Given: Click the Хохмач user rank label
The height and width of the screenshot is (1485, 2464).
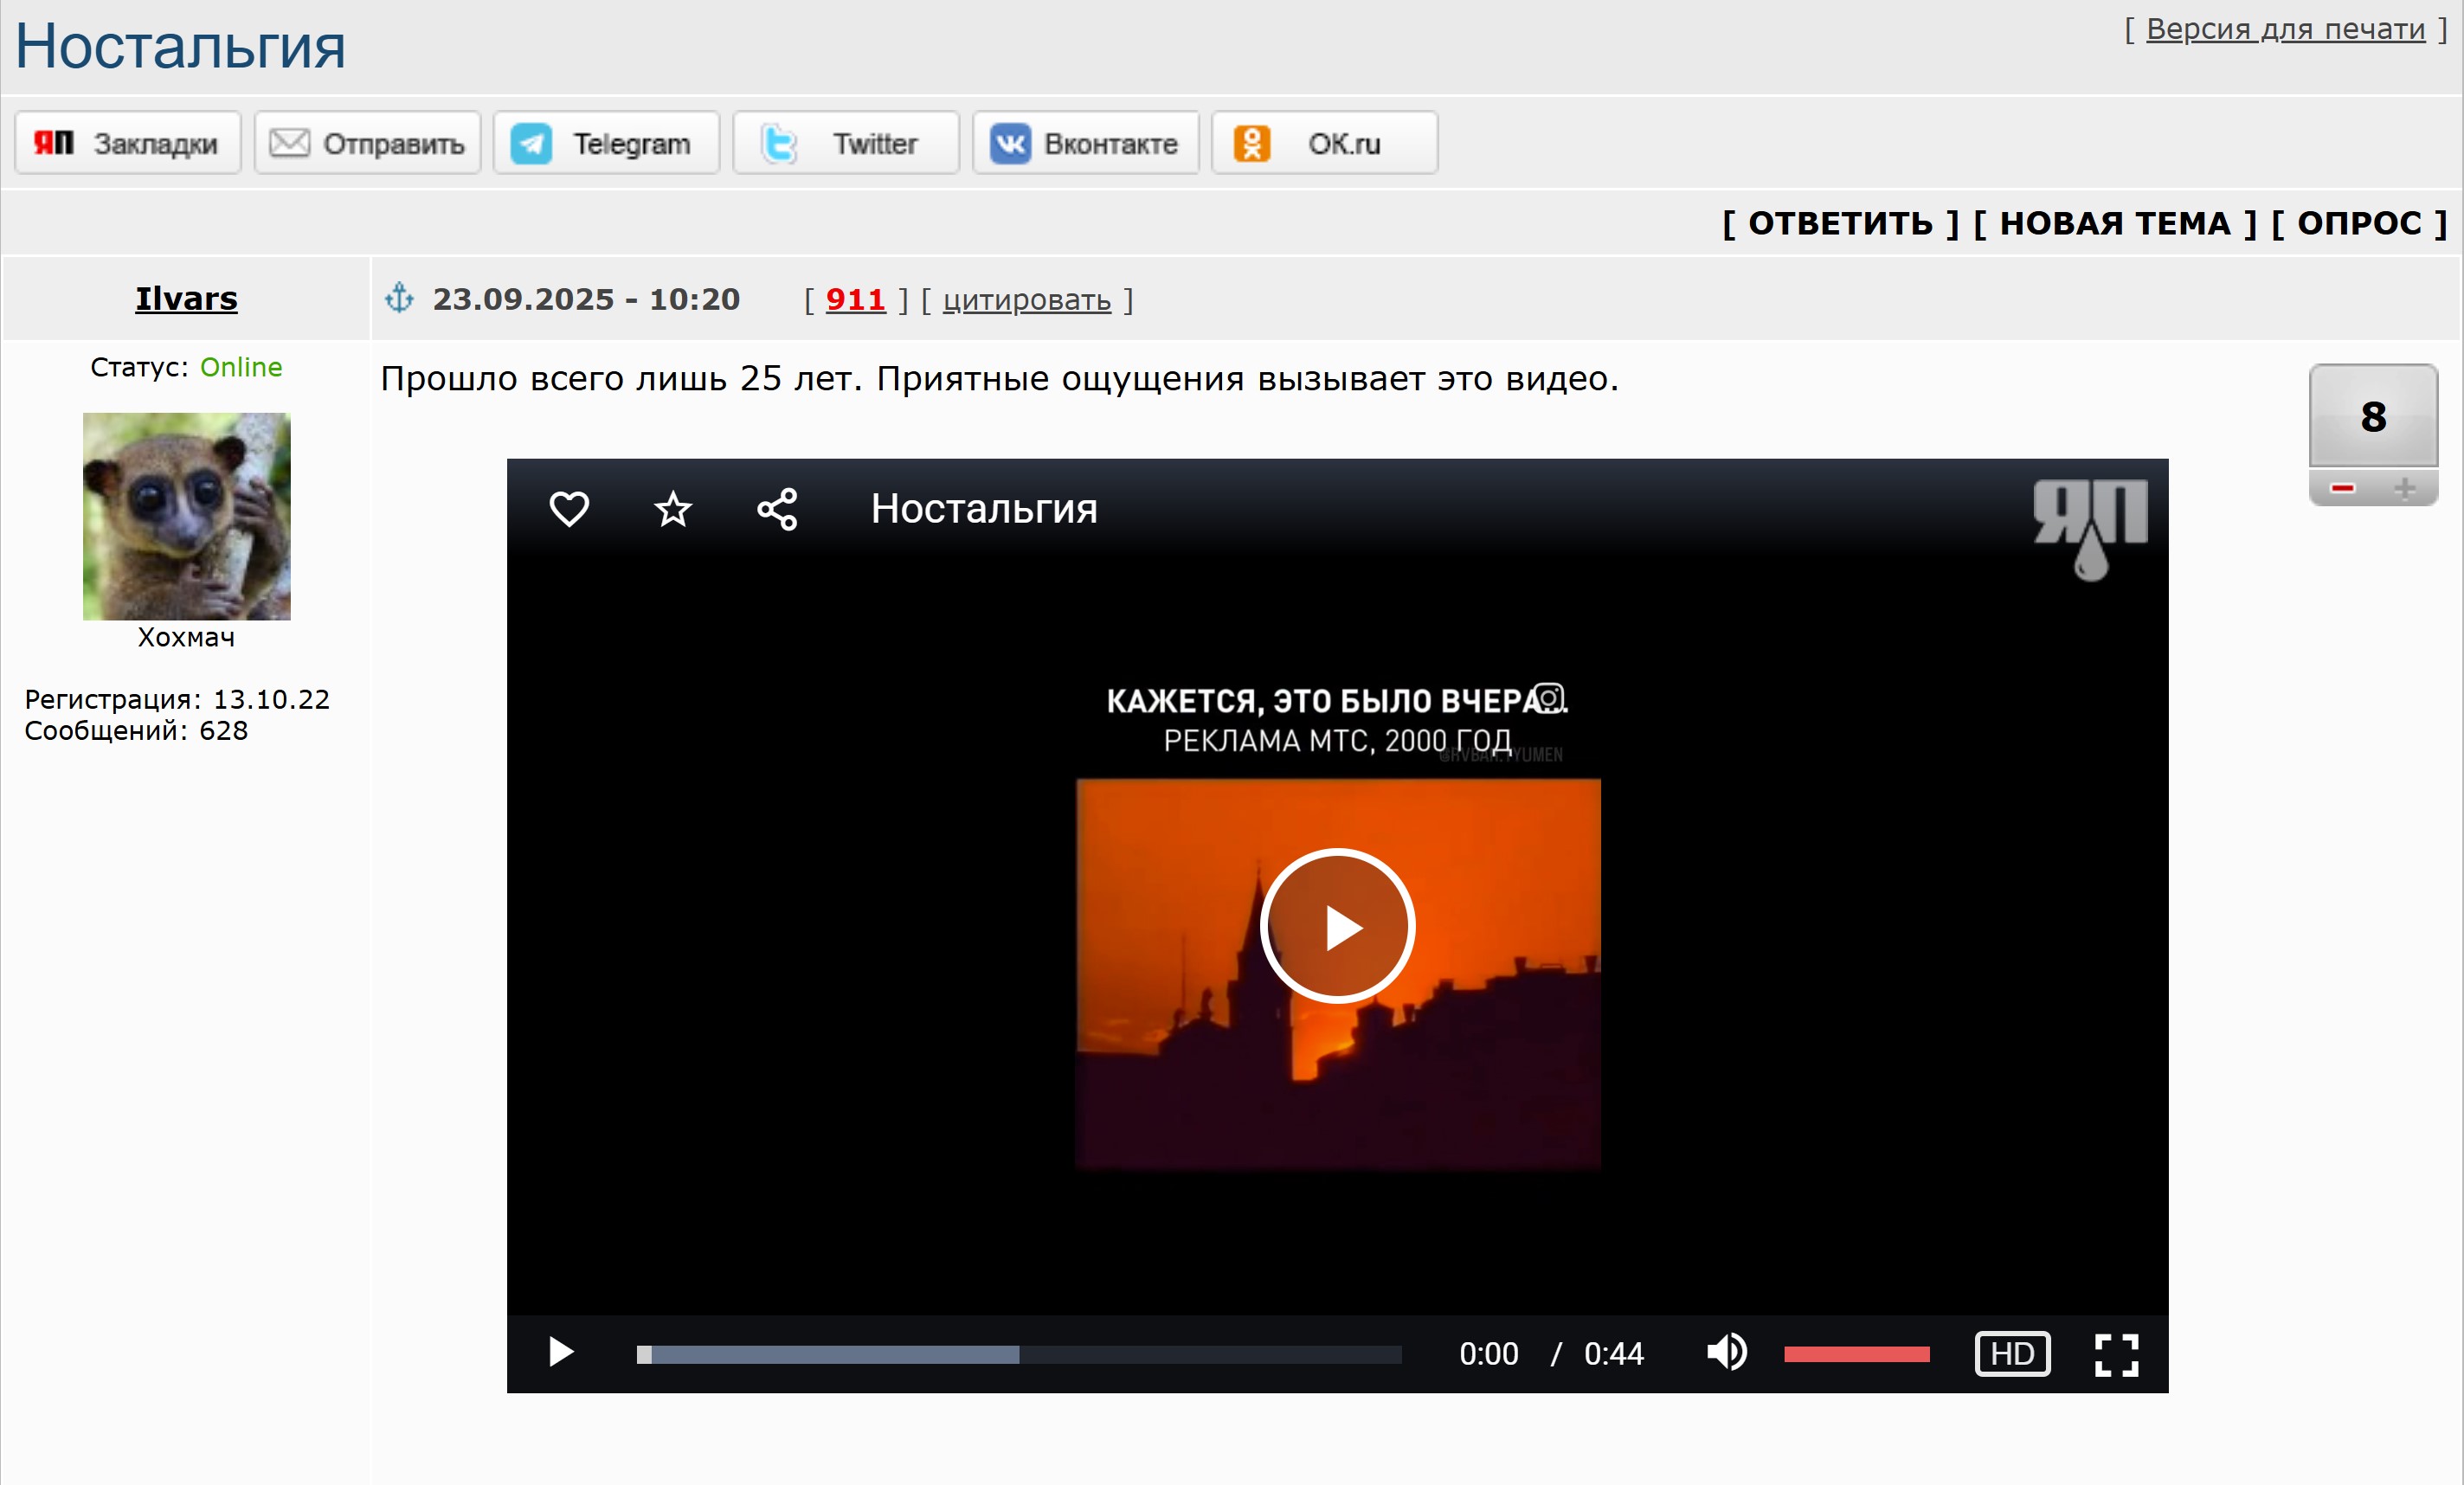Looking at the screenshot, I should tap(186, 637).
